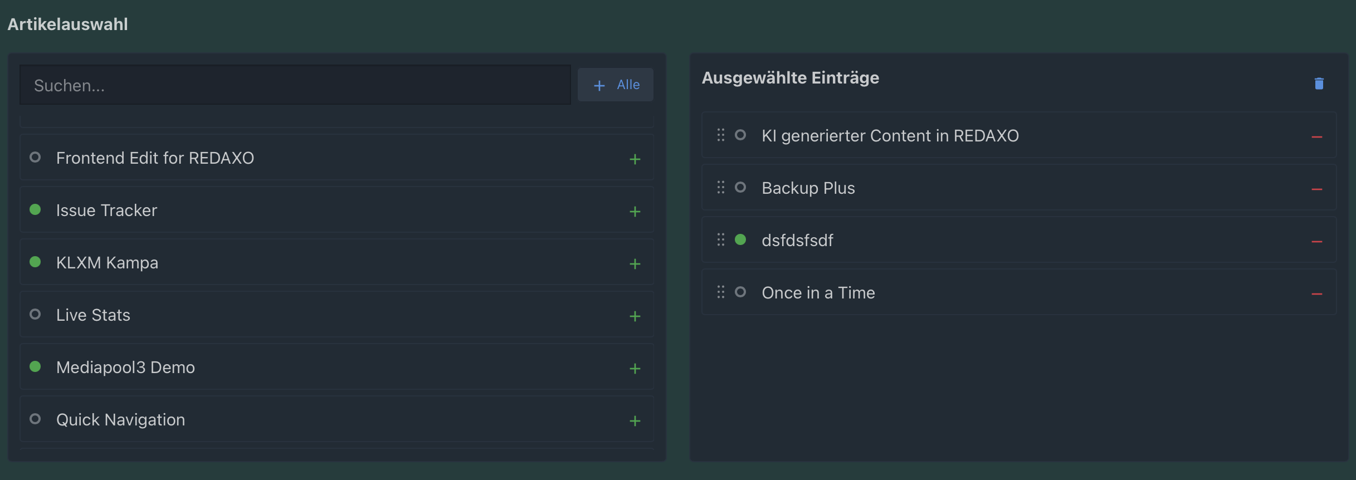Add Live Stats via its plus icon

[x=635, y=316]
